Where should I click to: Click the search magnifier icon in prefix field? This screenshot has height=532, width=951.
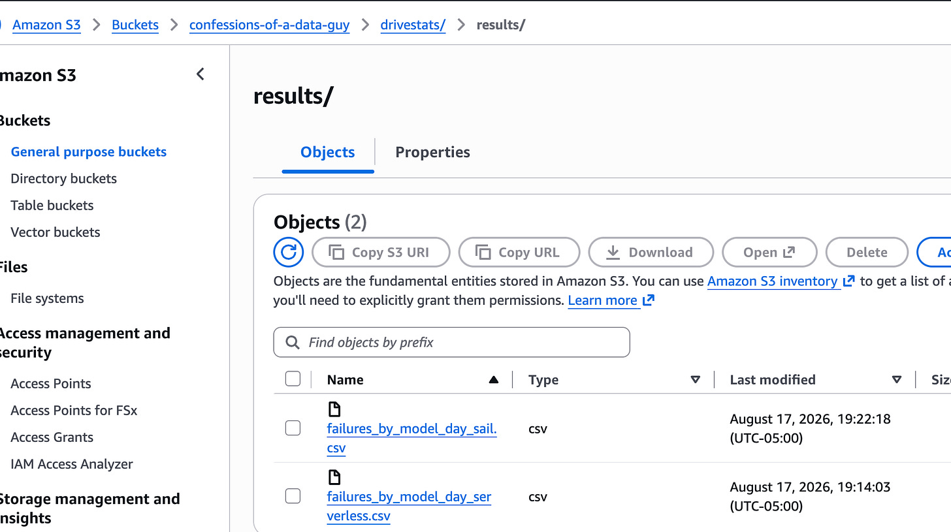292,342
